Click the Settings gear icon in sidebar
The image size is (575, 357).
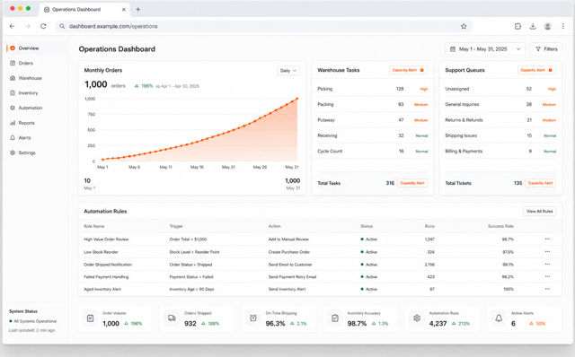(13, 152)
